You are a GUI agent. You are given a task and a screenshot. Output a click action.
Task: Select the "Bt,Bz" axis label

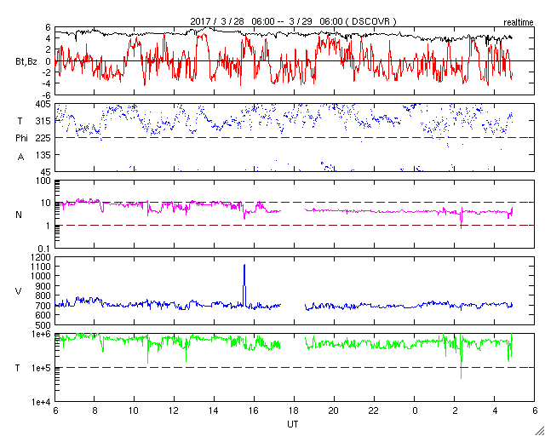26,62
